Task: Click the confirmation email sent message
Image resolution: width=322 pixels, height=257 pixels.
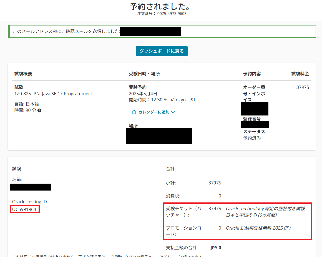Action: click(66, 31)
